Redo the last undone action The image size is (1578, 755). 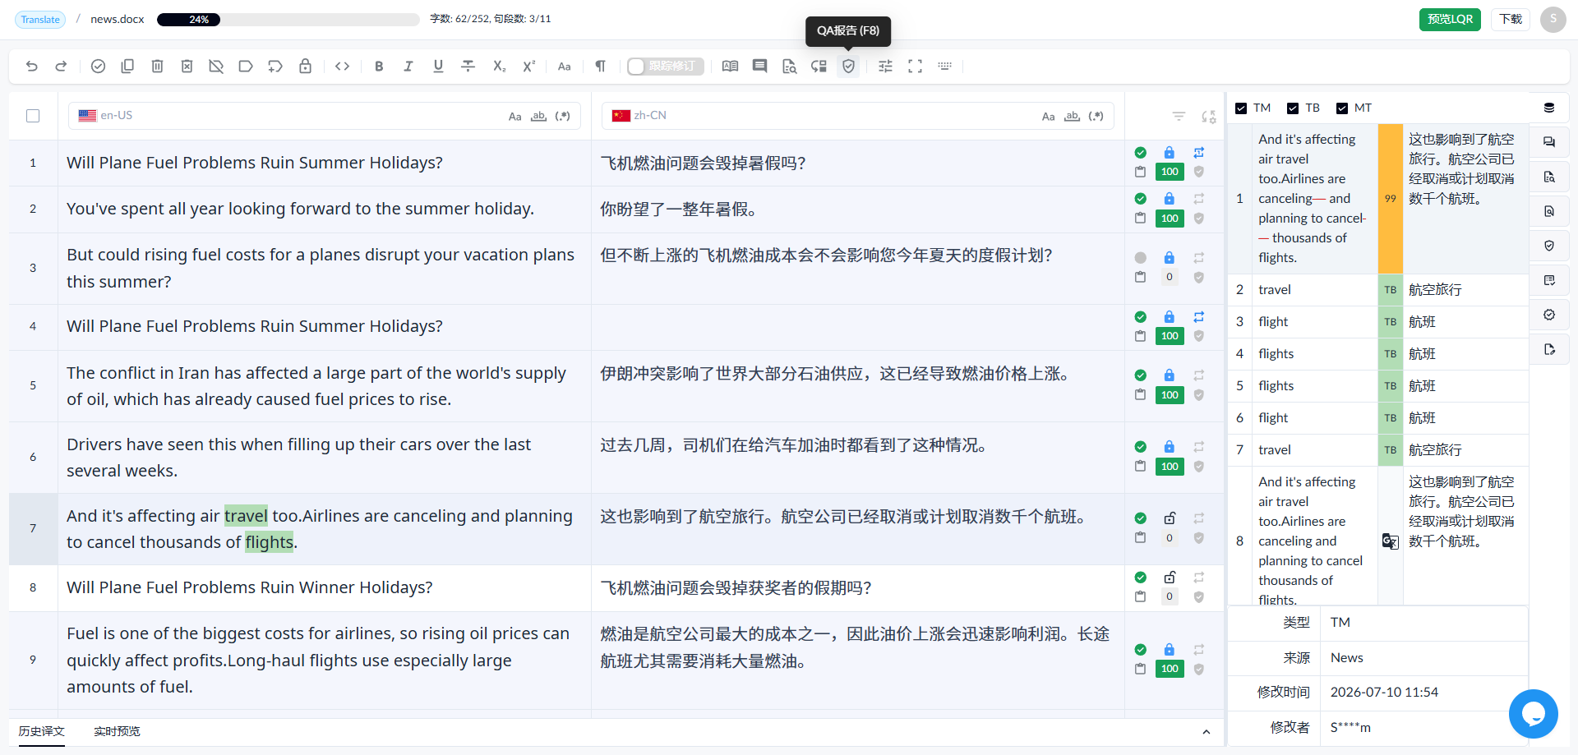[x=61, y=67]
